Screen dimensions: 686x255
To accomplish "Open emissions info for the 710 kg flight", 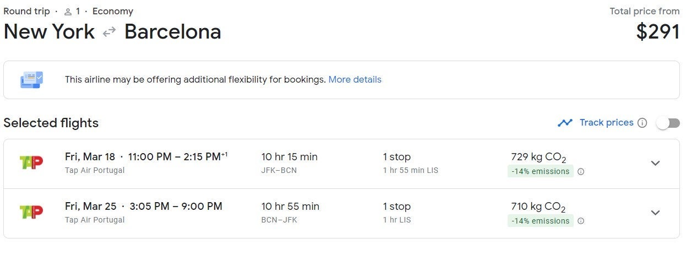I will tap(581, 221).
